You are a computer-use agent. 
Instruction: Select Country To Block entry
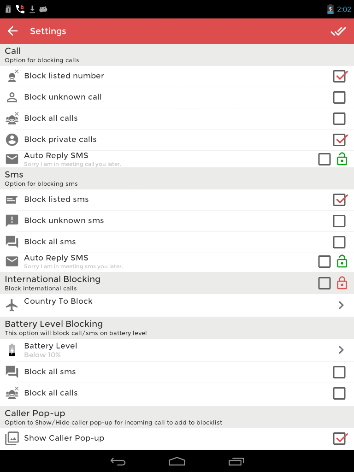coord(58,301)
